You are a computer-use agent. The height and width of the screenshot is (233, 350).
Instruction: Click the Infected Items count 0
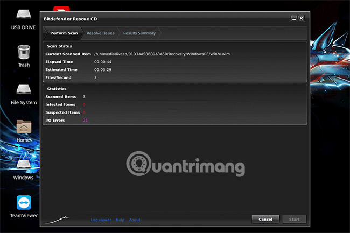pyautogui.click(x=84, y=104)
